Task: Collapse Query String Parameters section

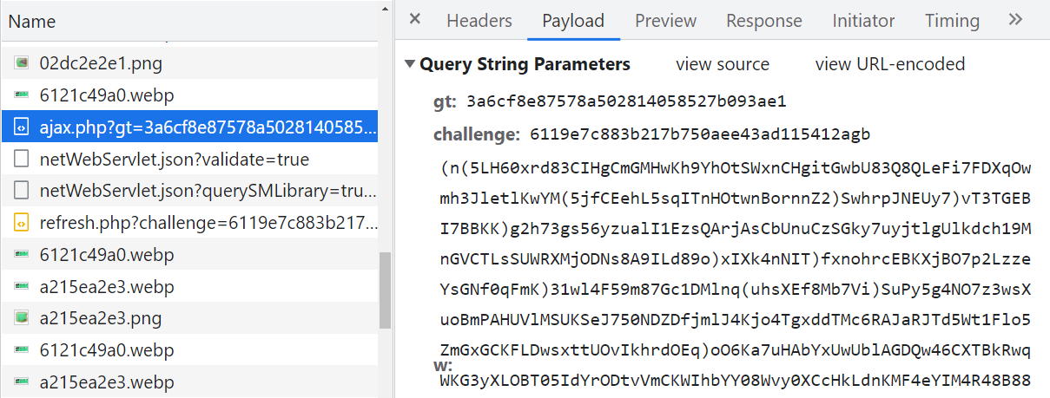Action: coord(410,64)
